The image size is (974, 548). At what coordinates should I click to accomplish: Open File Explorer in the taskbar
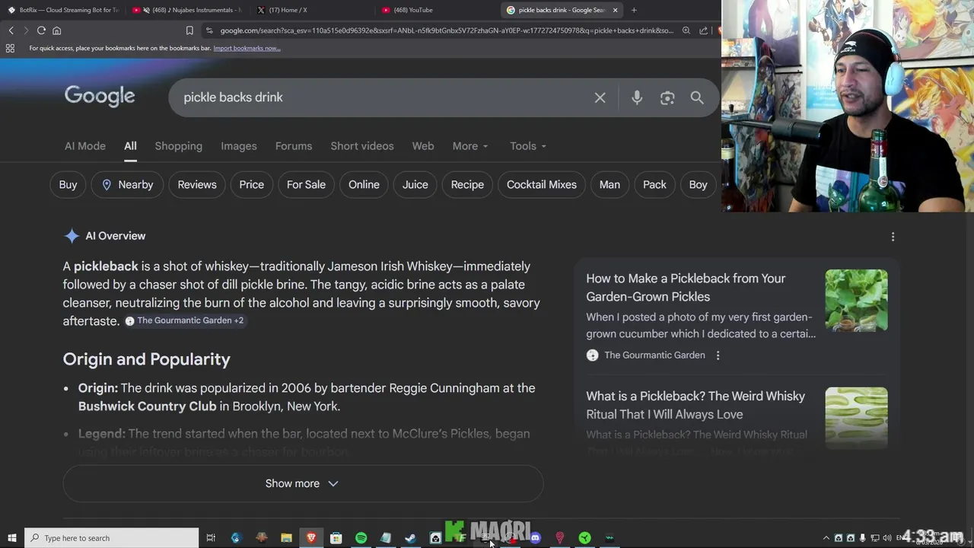click(286, 538)
